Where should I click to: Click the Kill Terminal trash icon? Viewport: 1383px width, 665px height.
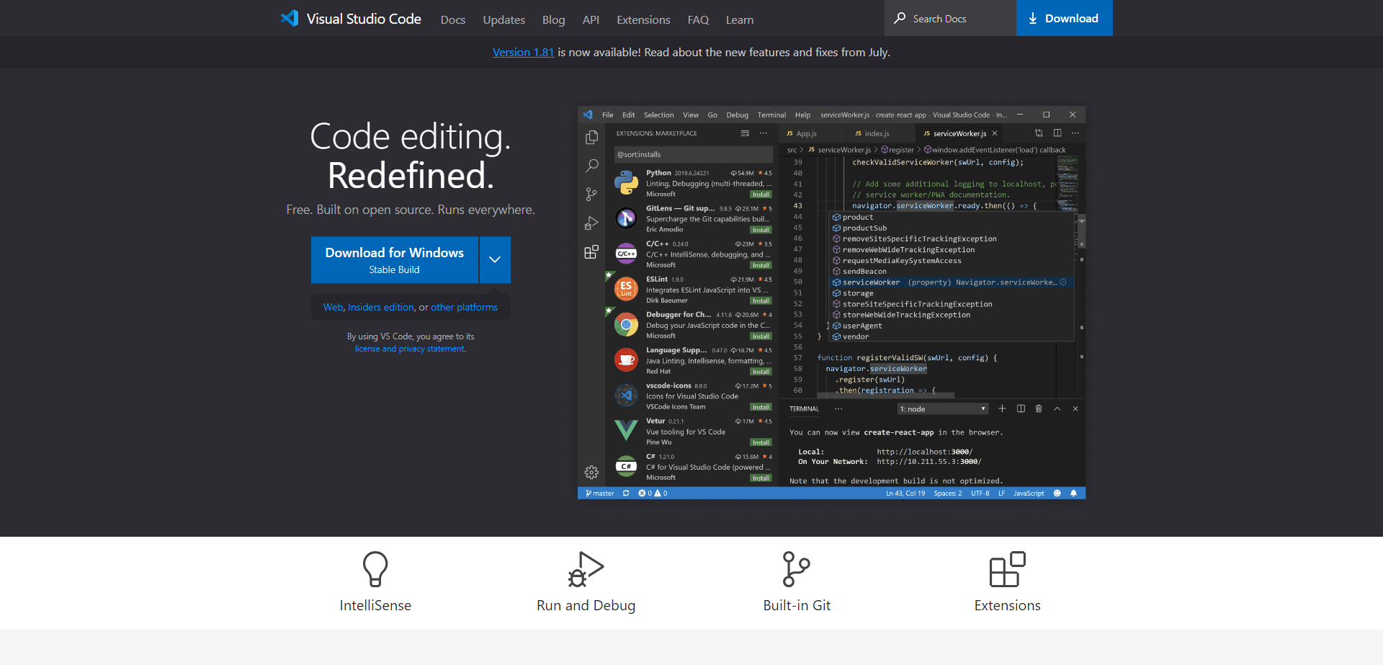pos(1039,409)
